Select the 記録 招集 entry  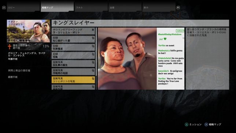(73, 55)
